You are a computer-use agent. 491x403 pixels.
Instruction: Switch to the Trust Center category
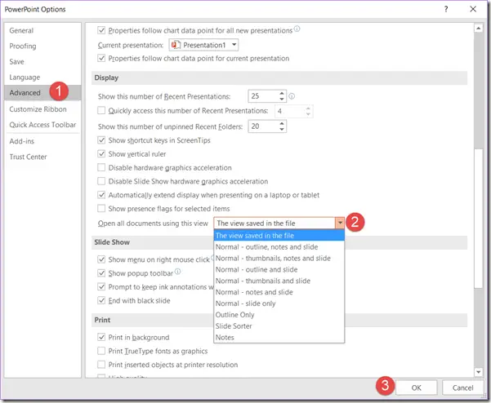click(x=28, y=157)
